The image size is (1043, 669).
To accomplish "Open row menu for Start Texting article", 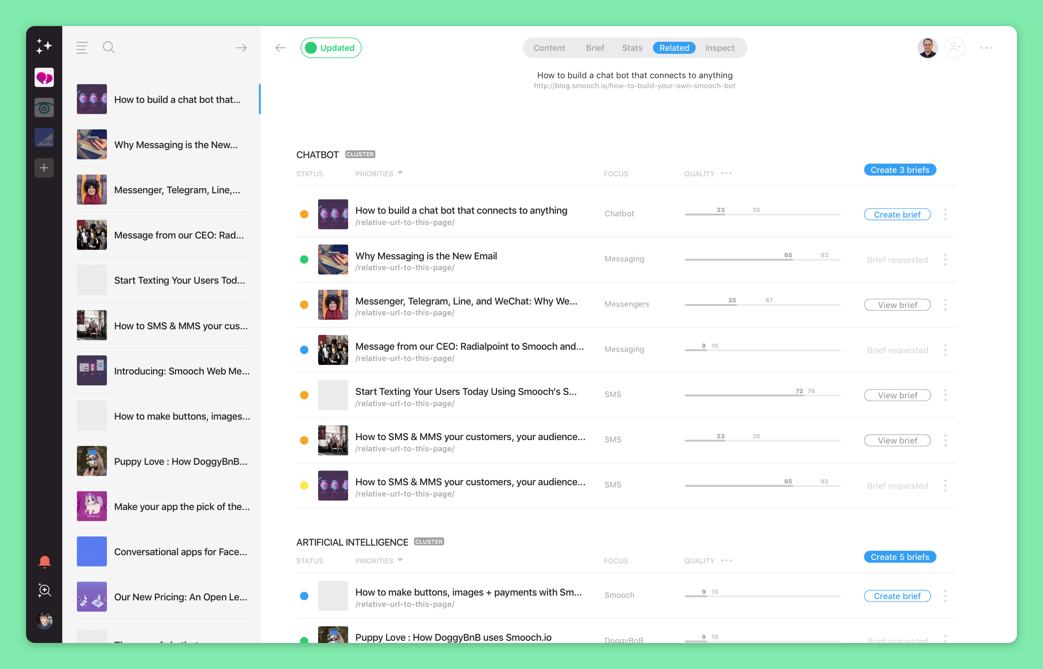I will [x=946, y=395].
